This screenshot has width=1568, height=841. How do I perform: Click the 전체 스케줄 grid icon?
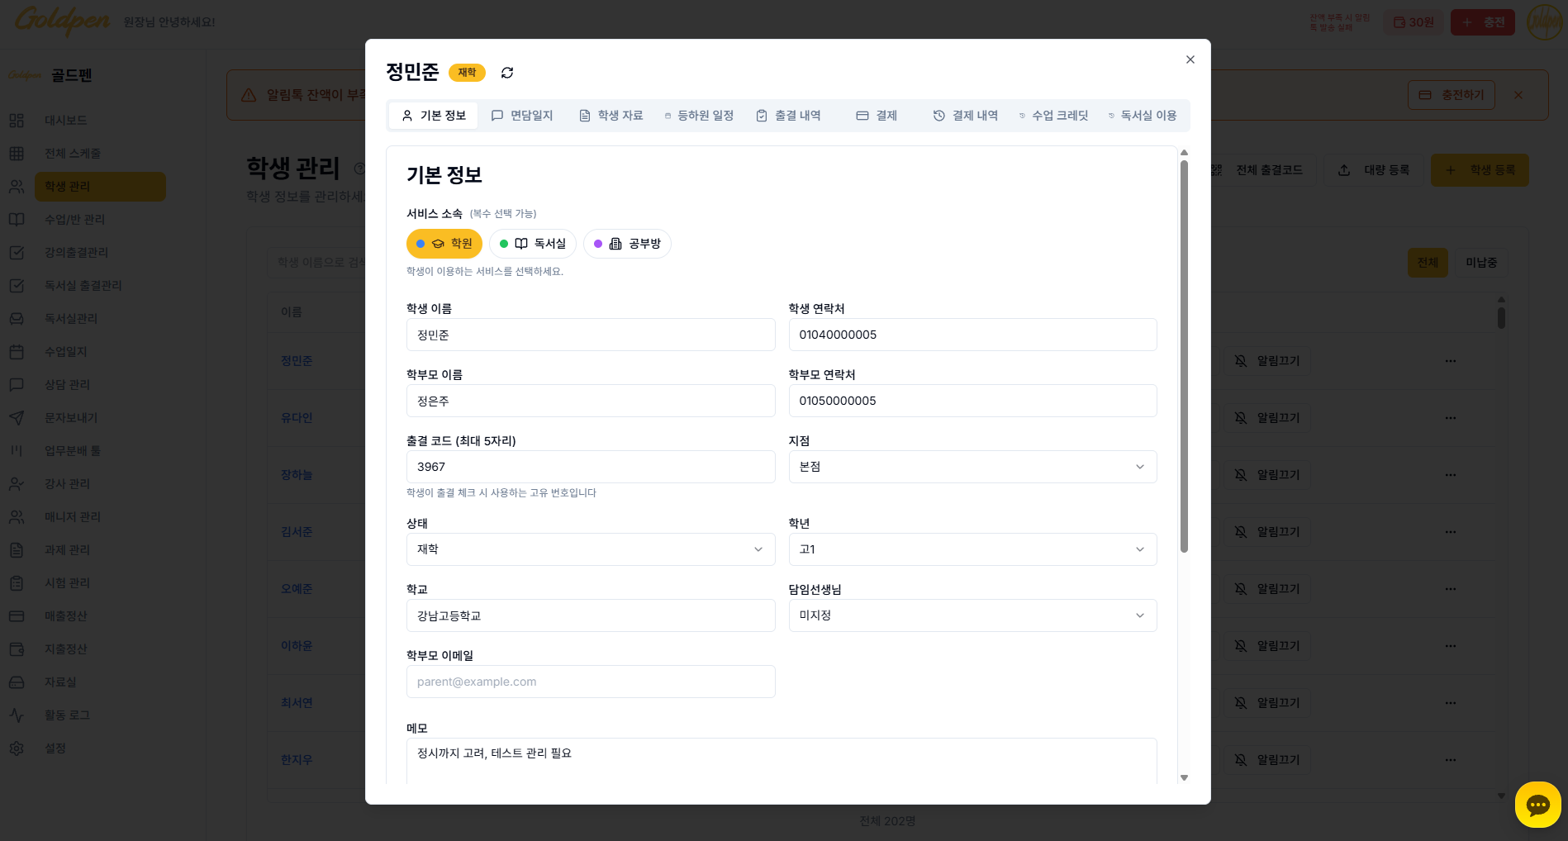(17, 154)
